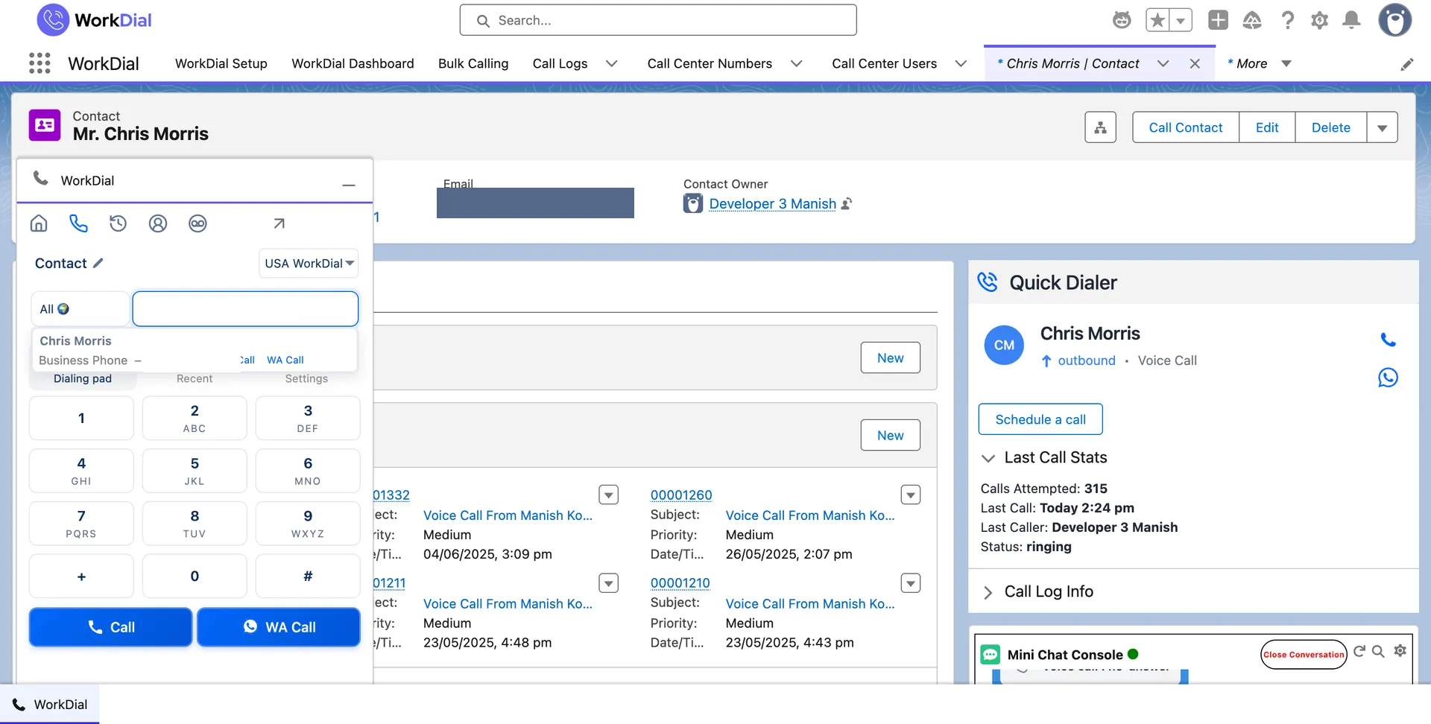Expand Call Center Users chevron

click(961, 63)
